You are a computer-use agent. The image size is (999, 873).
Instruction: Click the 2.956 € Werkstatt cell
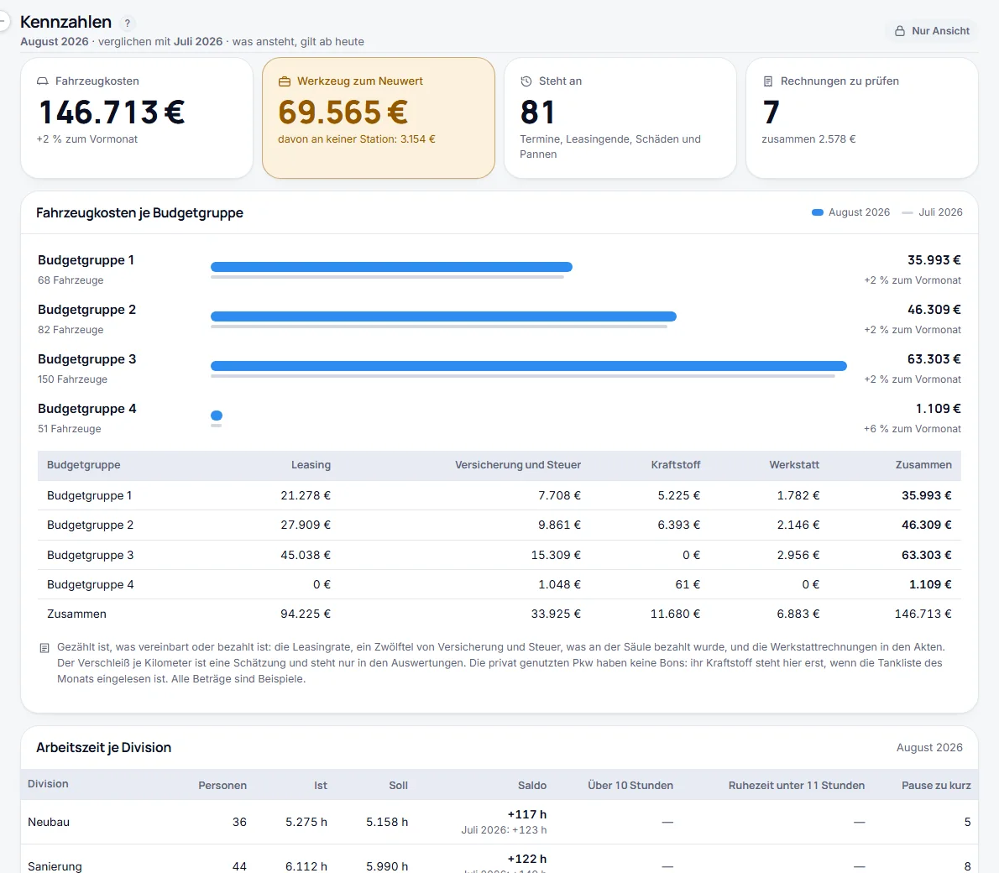click(798, 555)
